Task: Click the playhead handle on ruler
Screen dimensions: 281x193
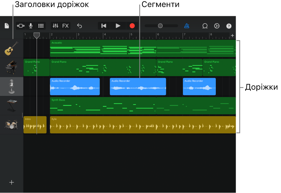Action: point(37,35)
